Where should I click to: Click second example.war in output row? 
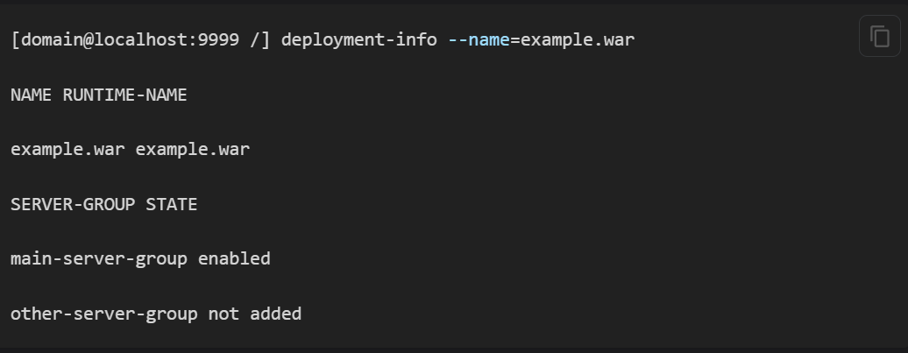point(193,150)
